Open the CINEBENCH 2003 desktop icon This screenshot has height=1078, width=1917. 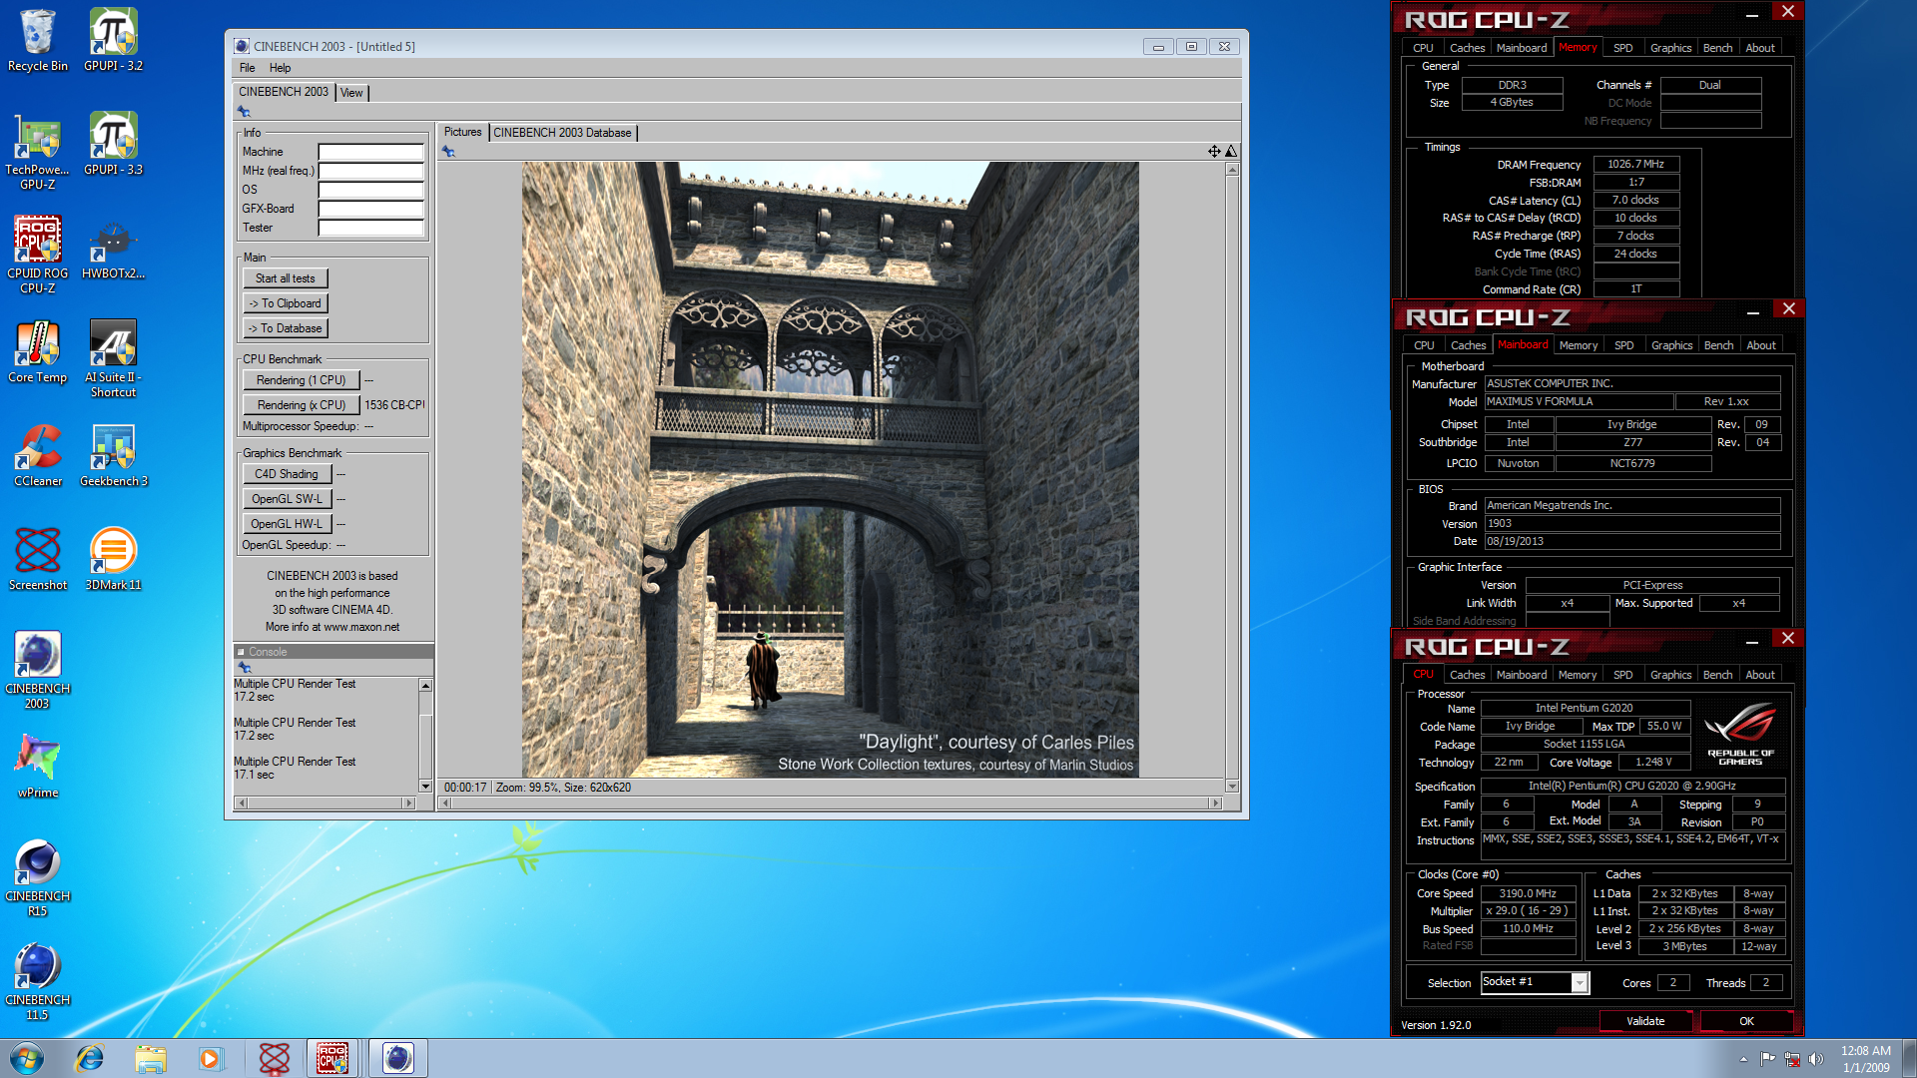point(37,670)
